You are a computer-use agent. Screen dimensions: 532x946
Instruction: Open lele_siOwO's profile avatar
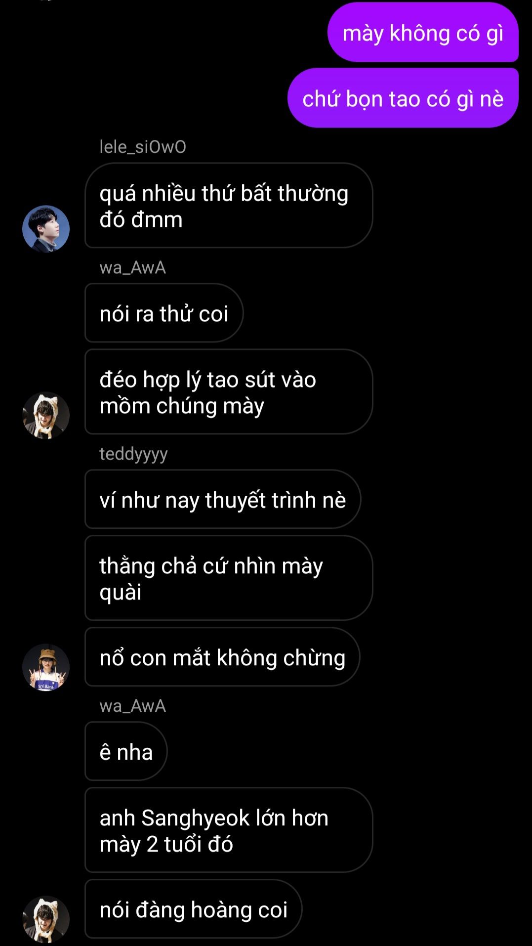[46, 229]
